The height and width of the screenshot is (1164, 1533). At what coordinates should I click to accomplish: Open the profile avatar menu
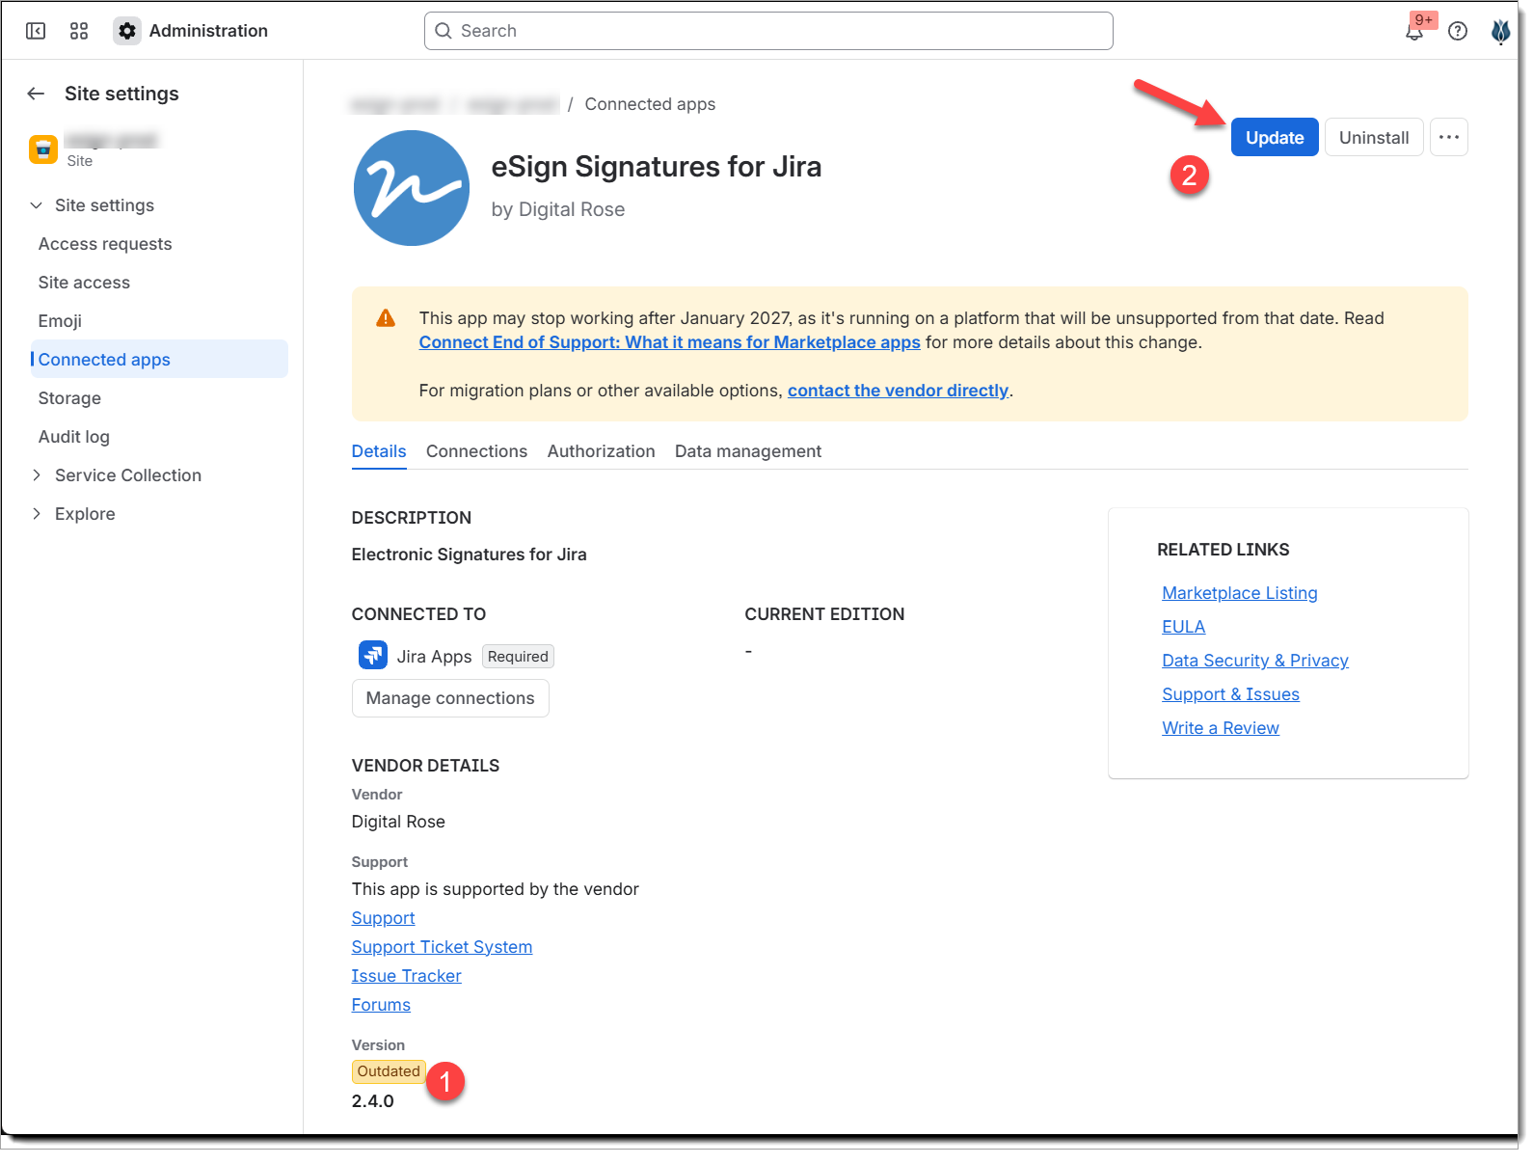[1500, 31]
